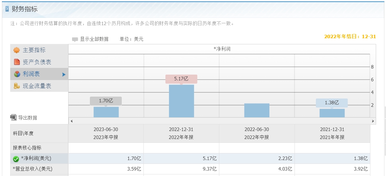Click the 导出数据 link
The image size is (386, 176).
click(x=27, y=118)
